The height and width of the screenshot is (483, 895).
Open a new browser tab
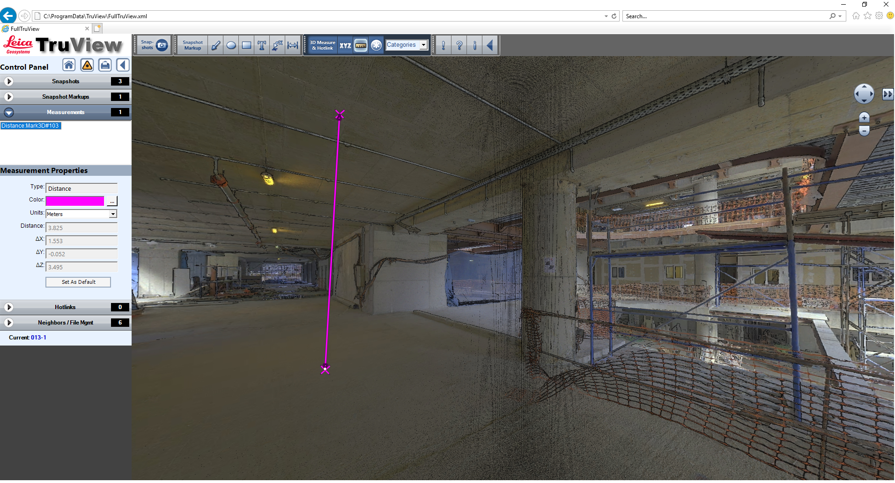[x=97, y=29]
